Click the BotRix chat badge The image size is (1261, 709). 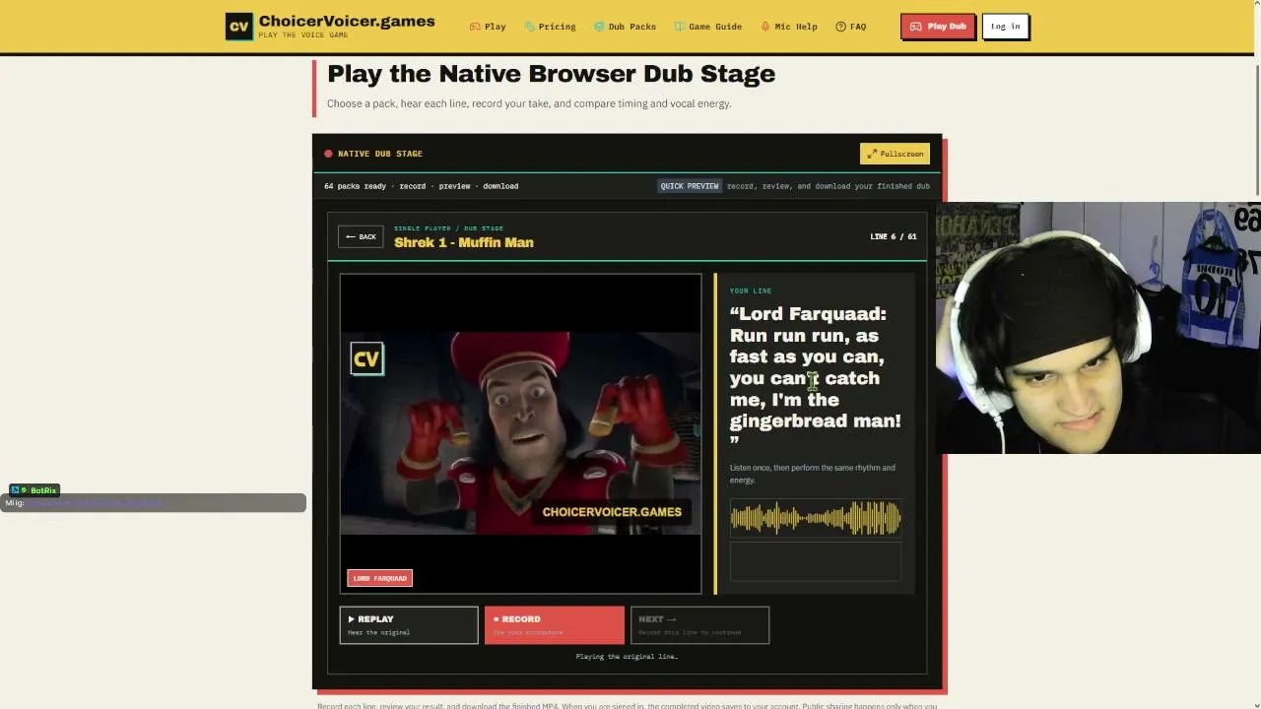[35, 490]
